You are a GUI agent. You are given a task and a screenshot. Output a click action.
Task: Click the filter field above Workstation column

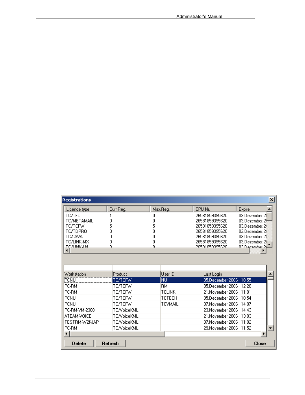click(x=88, y=268)
